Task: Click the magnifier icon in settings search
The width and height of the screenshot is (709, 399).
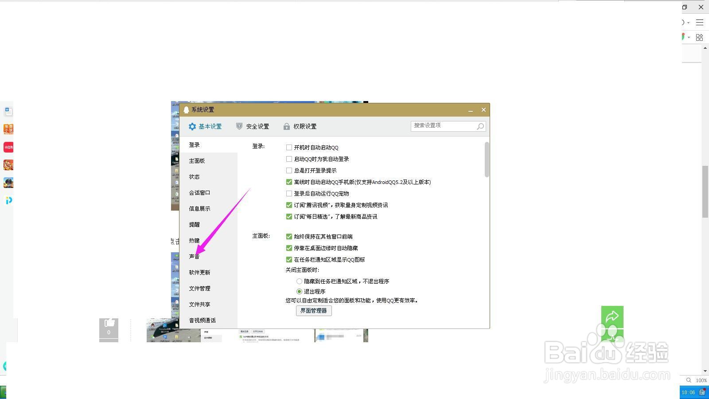Action: [x=480, y=126]
